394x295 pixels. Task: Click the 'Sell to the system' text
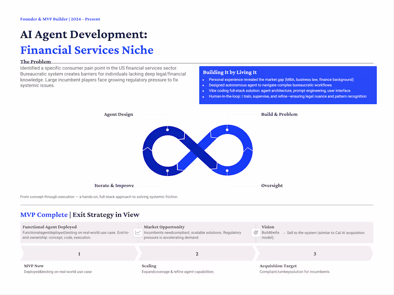click(302, 233)
